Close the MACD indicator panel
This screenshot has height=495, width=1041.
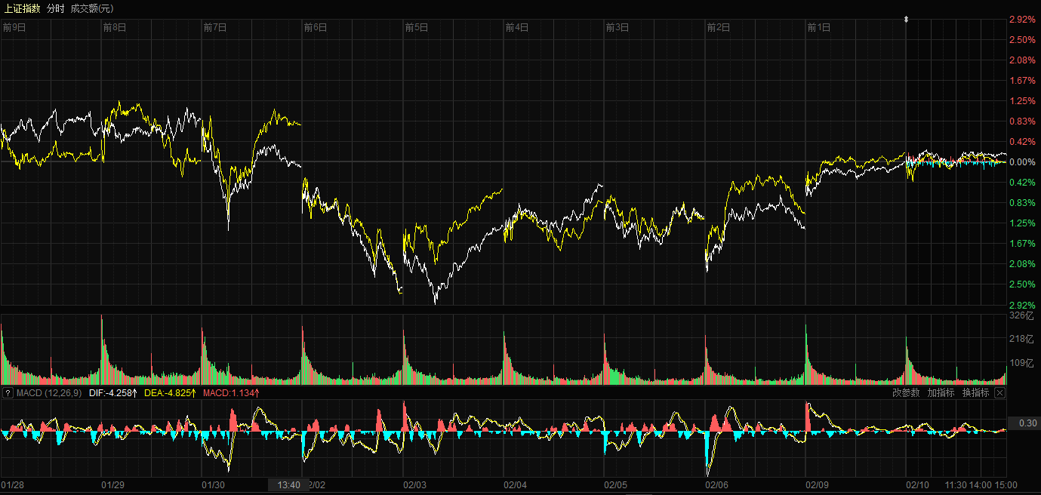point(999,393)
